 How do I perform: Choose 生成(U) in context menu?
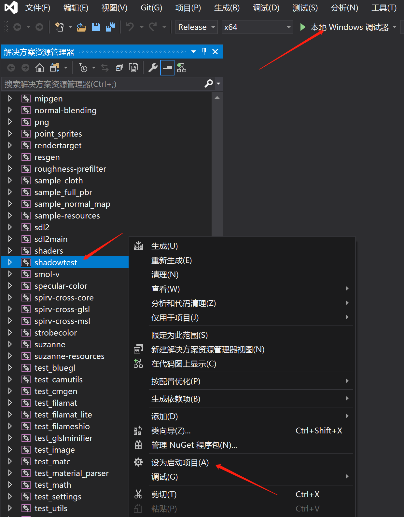pyautogui.click(x=242, y=246)
